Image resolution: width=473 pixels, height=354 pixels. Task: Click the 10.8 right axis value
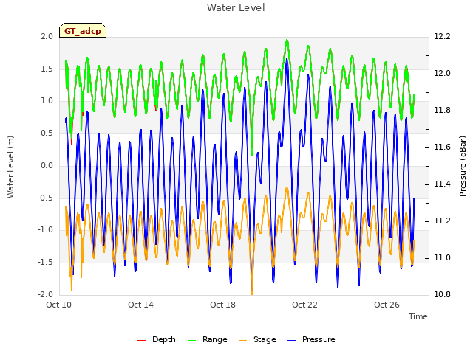442,294
